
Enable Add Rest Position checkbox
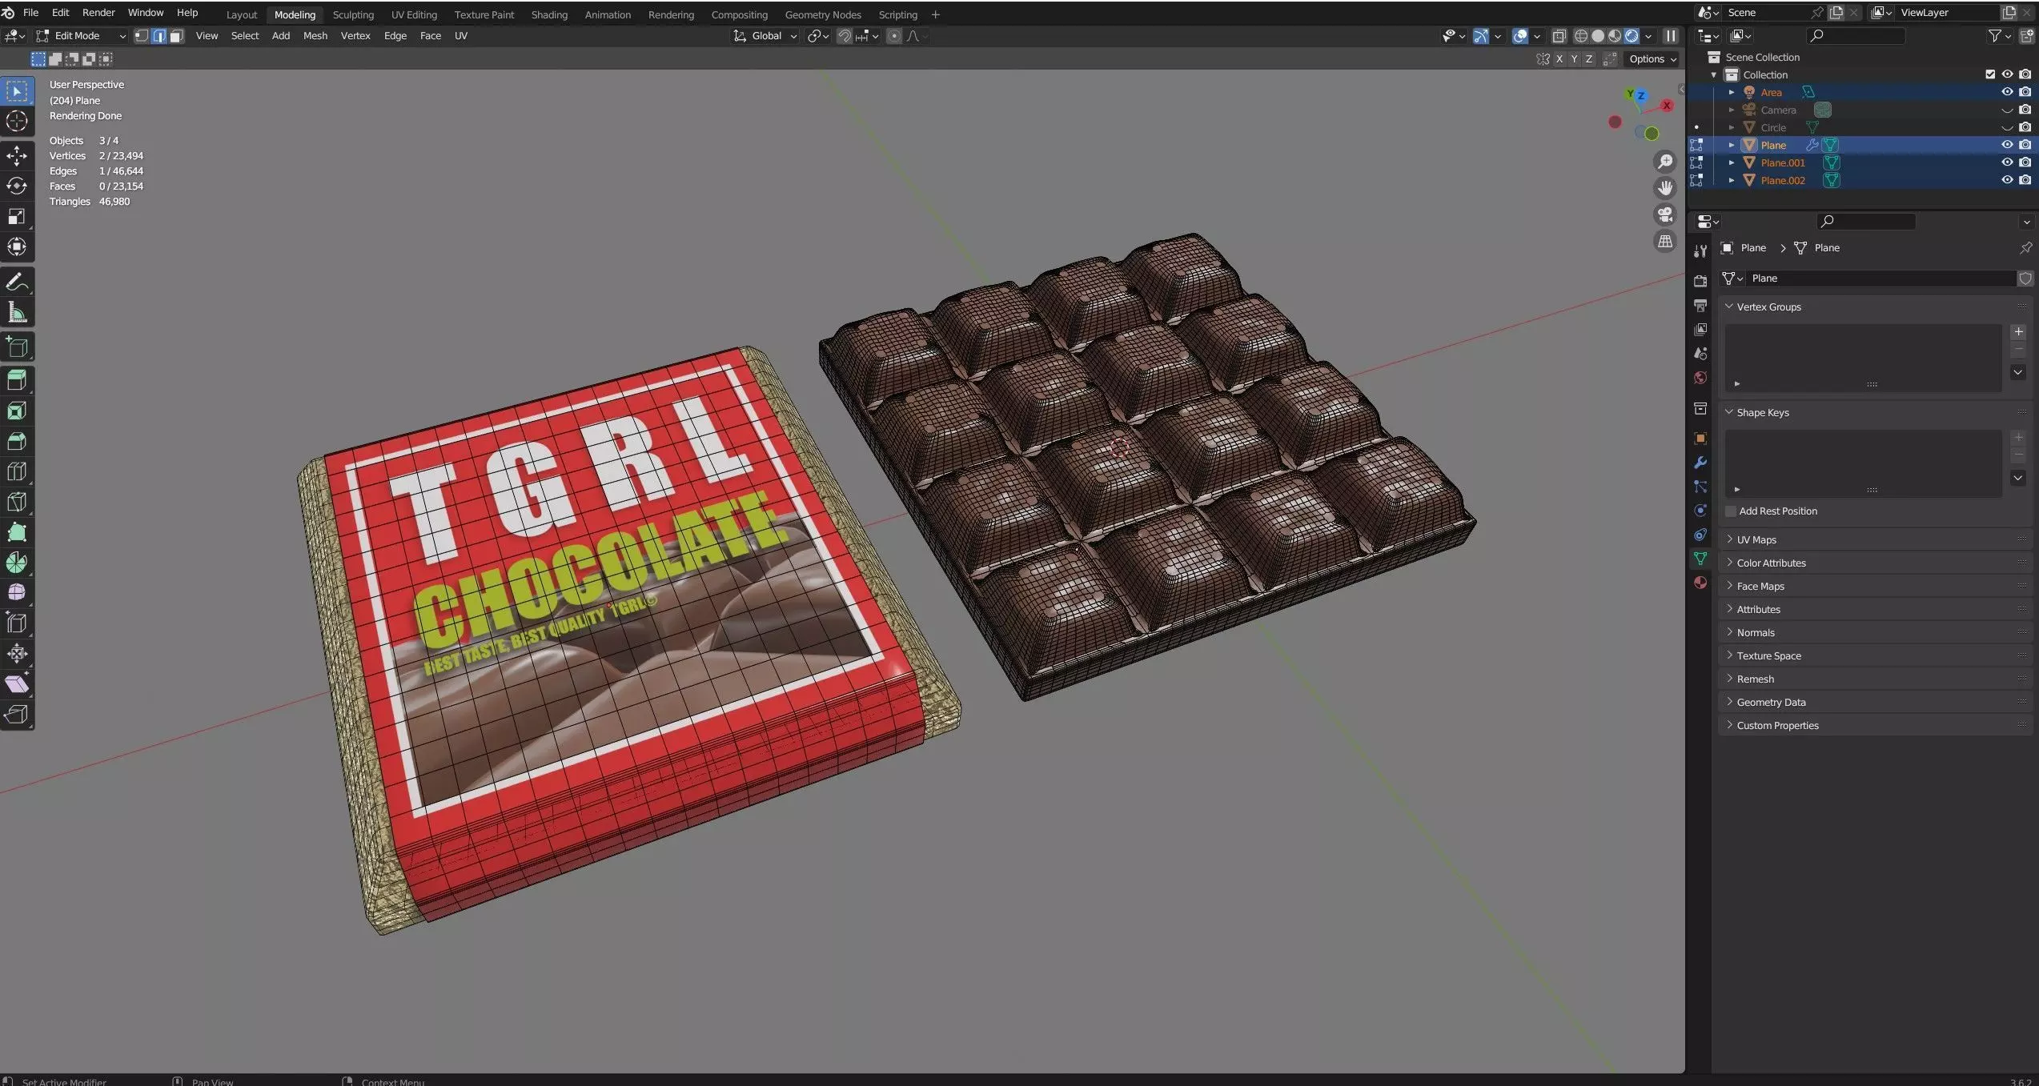pos(1731,511)
